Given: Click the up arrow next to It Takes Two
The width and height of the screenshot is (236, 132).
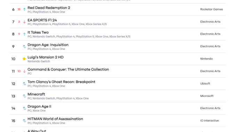Looking at the screenshot, I should [24, 34].
